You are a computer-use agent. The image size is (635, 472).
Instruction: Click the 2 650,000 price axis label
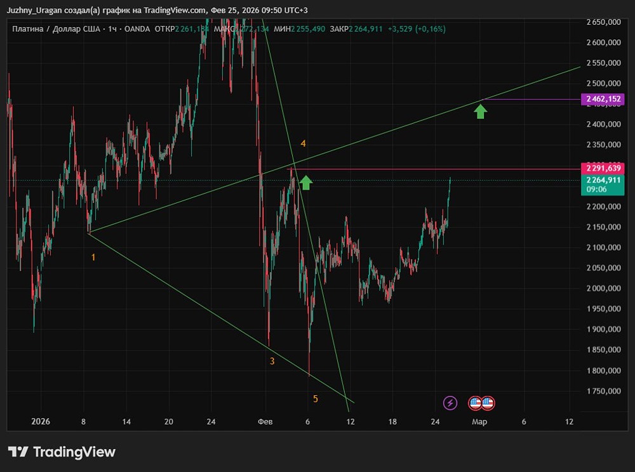tap(603, 22)
